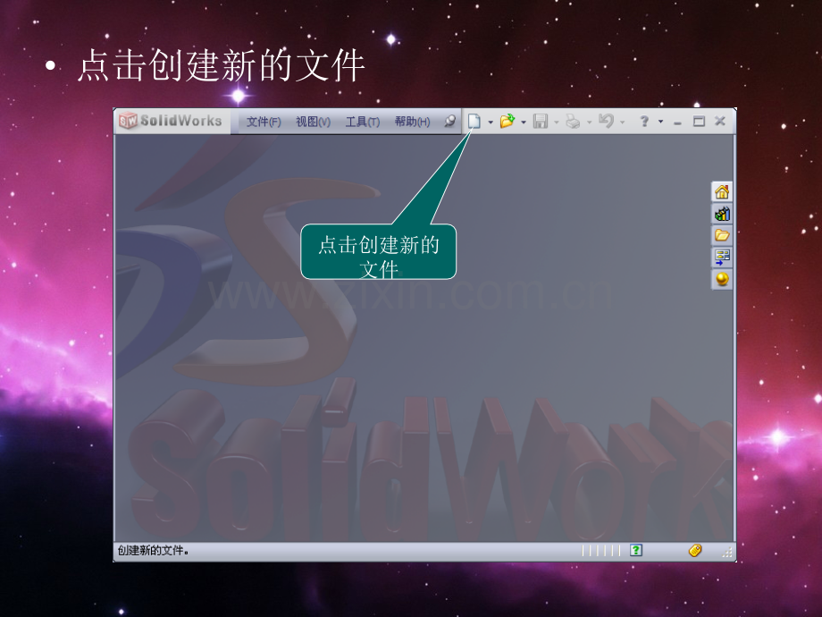The height and width of the screenshot is (617, 822).
Task: Click the green question mark quick tips icon
Action: point(636,550)
